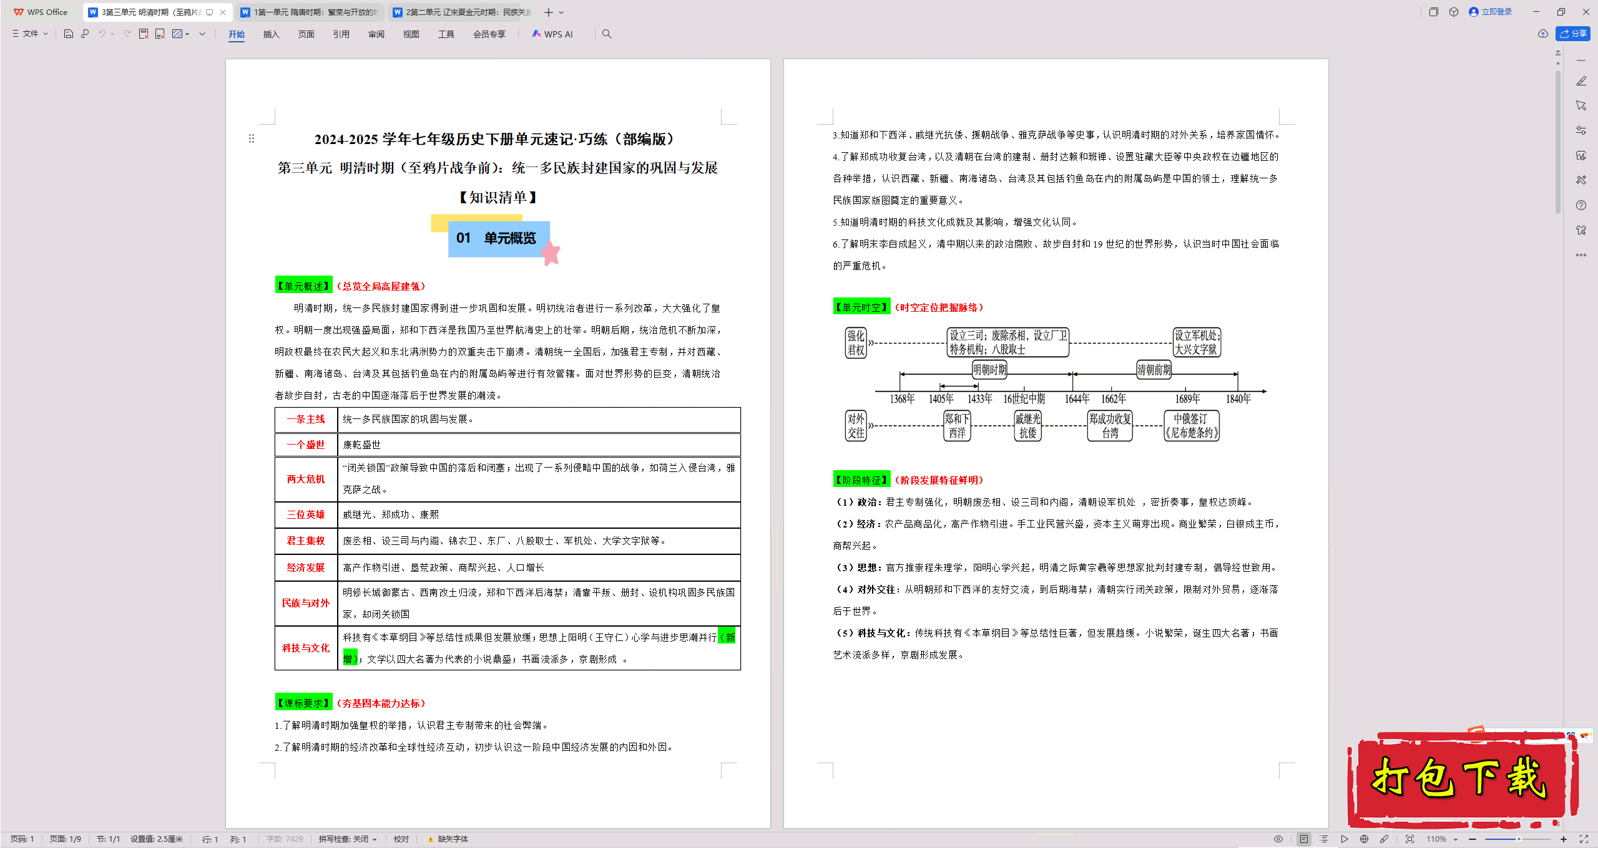Select the 审阅 ribbon tab

click(376, 34)
